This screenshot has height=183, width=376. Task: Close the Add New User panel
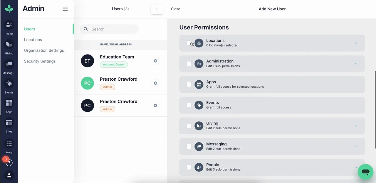(175, 9)
